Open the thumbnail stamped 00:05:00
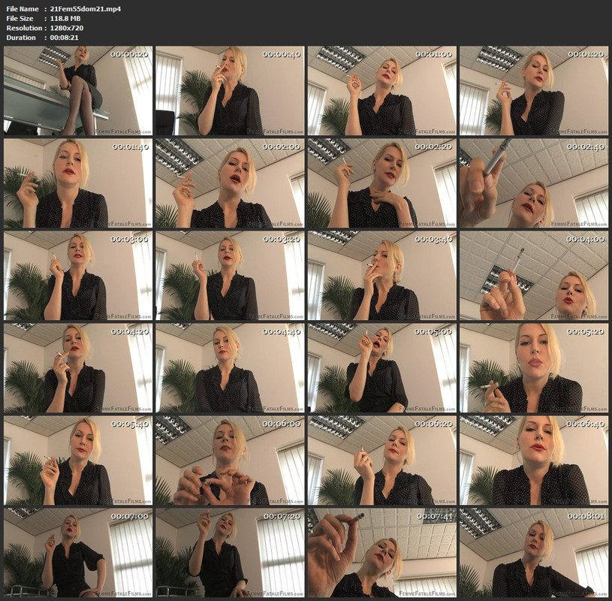The image size is (612, 601). 381,368
